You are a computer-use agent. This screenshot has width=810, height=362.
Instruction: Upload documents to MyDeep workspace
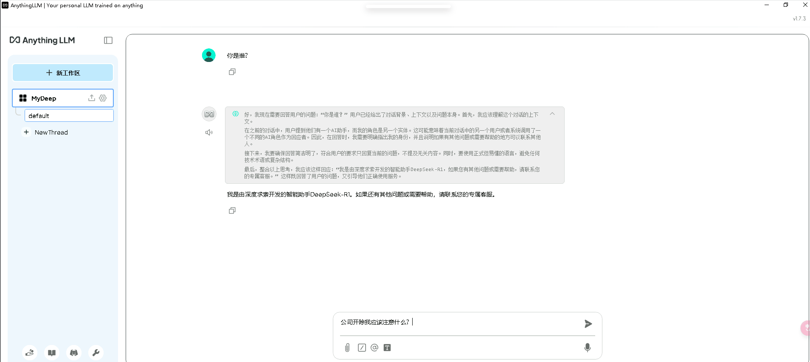91,98
